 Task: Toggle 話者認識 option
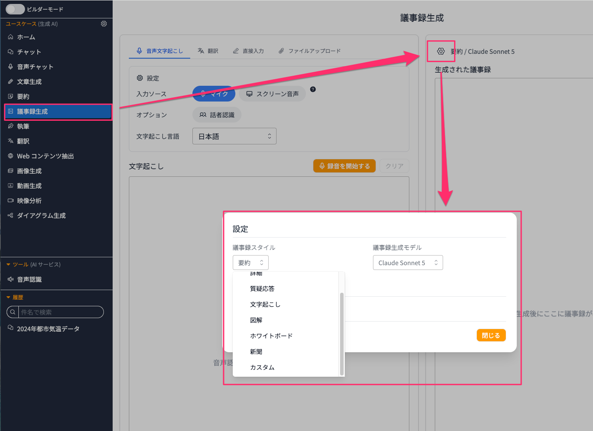(217, 115)
